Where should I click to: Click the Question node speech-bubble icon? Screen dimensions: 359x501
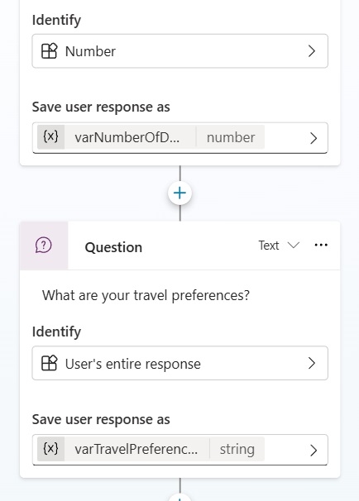click(44, 246)
